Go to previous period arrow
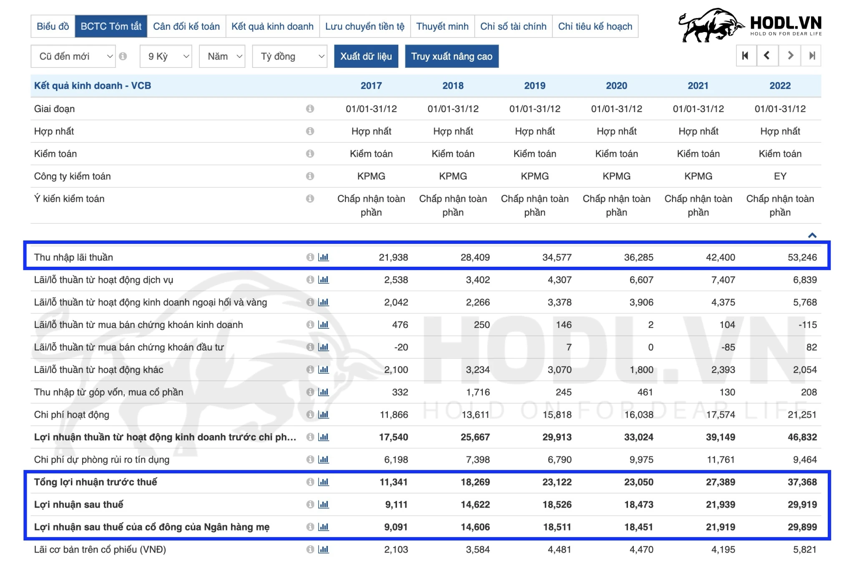Screen dimensions: 854x568 tap(767, 55)
